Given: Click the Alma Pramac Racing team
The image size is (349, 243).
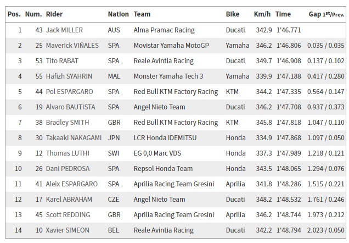Looking at the screenshot, I should (164, 30).
